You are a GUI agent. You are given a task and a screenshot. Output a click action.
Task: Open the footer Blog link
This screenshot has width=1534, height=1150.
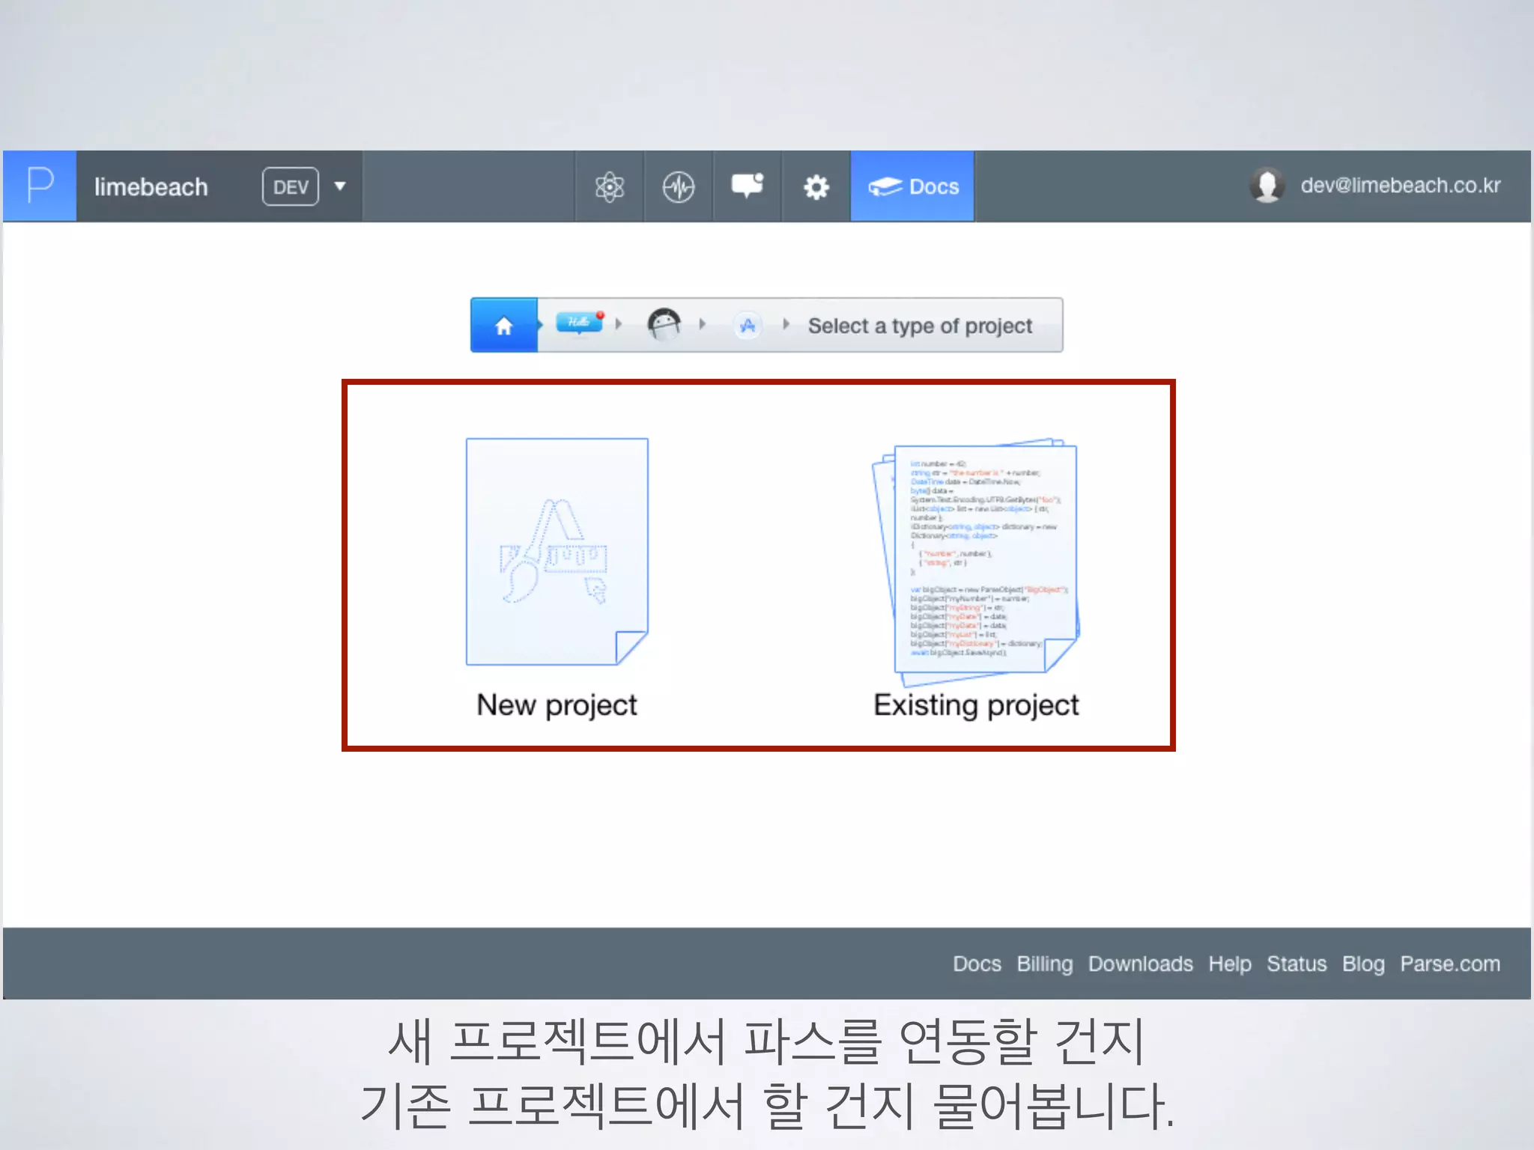pyautogui.click(x=1363, y=964)
